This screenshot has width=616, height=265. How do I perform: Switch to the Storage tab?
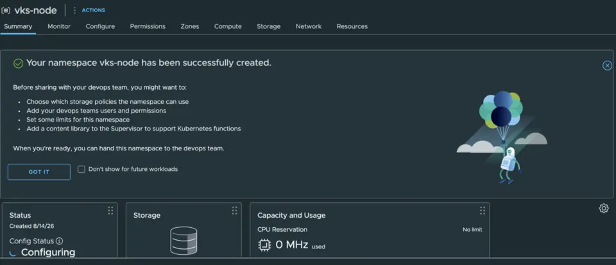[x=269, y=26]
